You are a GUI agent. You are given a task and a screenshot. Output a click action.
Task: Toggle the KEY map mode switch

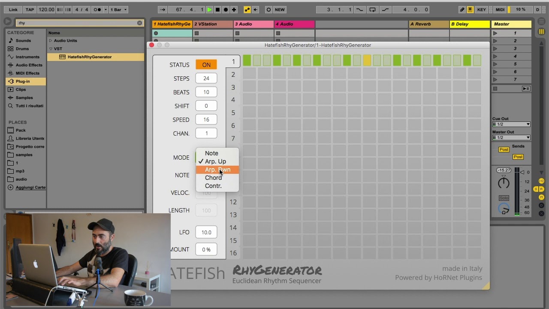coord(482,9)
